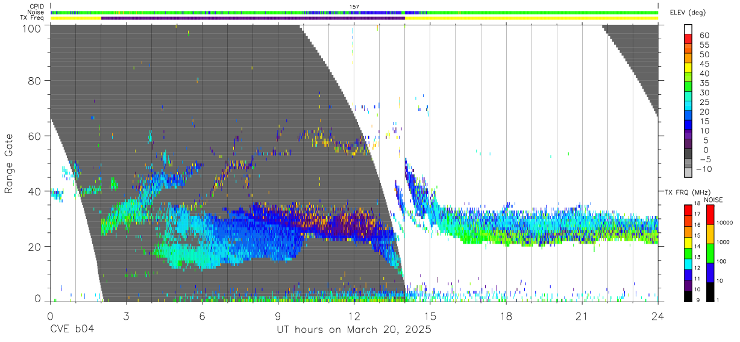Click the green 30–35 degree elevation swatch
This screenshot has width=740, height=342.
(688, 87)
